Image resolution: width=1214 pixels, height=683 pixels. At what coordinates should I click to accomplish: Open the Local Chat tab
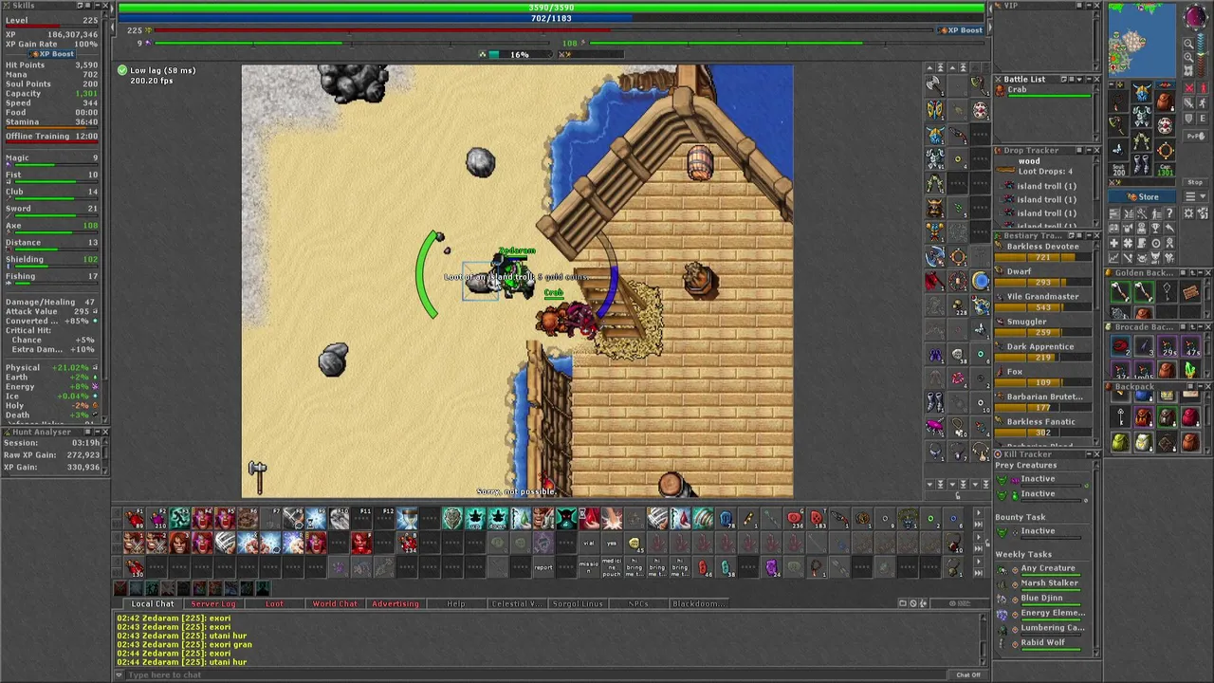click(x=152, y=603)
